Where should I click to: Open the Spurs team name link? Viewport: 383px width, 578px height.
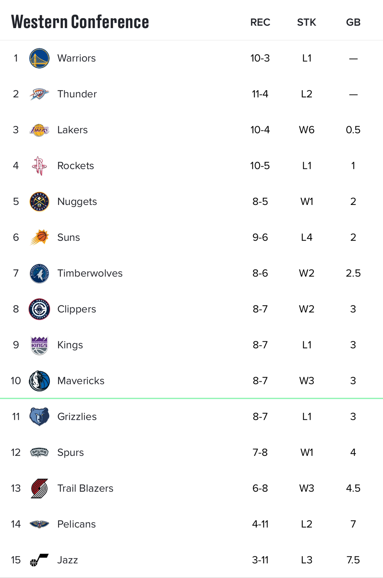click(70, 453)
